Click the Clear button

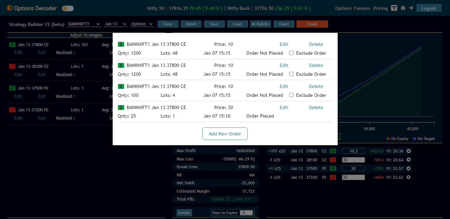tap(168, 24)
